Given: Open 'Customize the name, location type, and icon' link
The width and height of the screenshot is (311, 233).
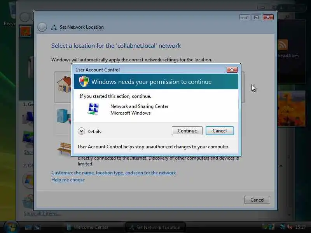Looking at the screenshot, I should 114,173.
